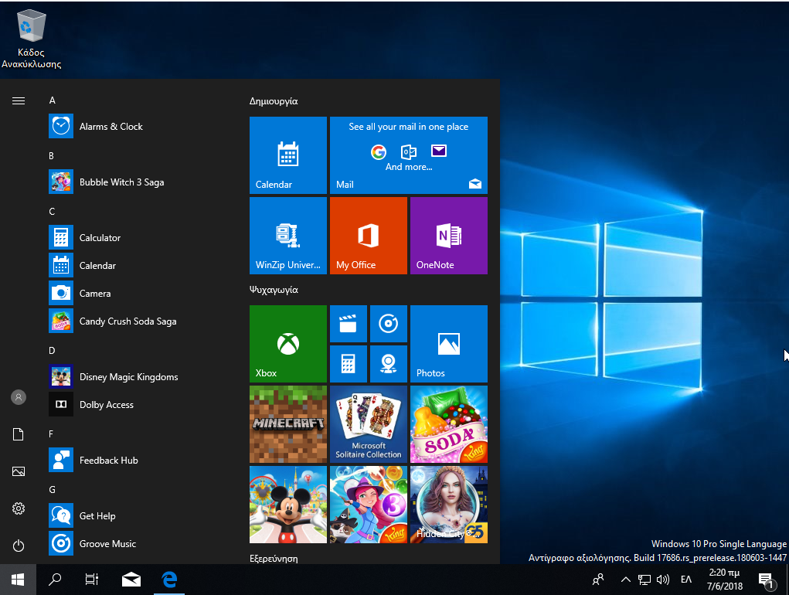Launch Dolby Access
789x595 pixels.
click(x=136, y=404)
